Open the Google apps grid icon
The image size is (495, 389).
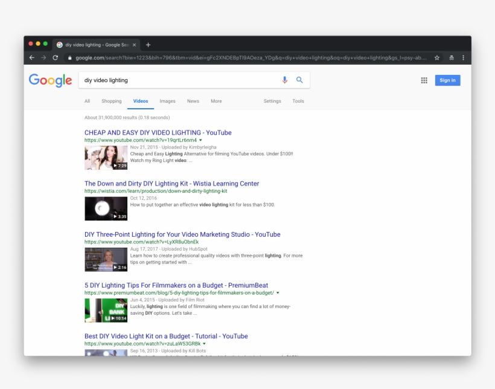[424, 79]
